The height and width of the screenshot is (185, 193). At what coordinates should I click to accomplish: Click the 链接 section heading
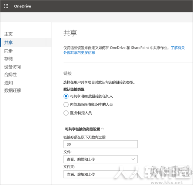click(x=68, y=73)
